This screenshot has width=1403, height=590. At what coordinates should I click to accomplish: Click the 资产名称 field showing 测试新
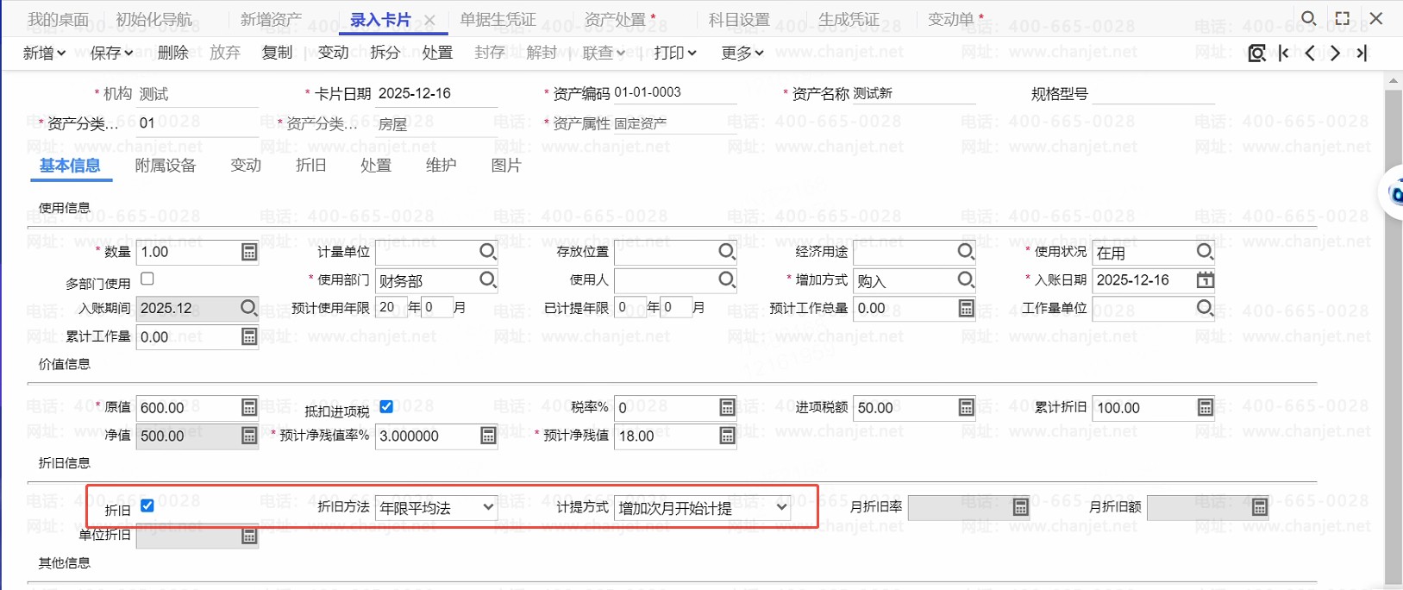[x=914, y=93]
